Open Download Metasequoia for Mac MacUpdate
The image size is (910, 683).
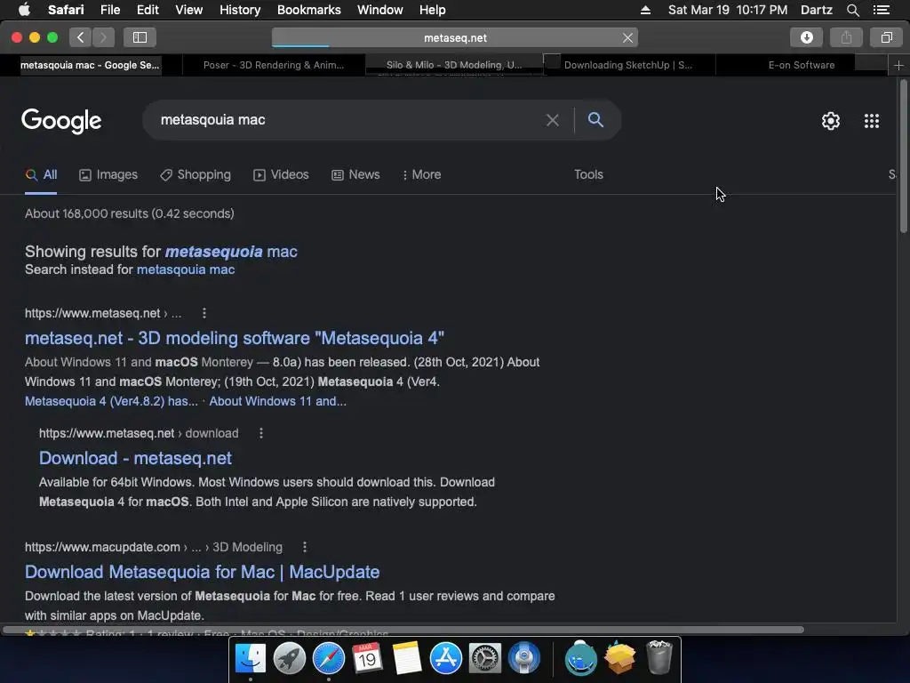[202, 572]
